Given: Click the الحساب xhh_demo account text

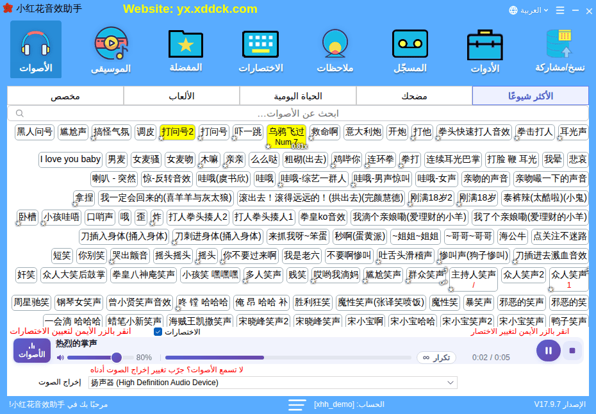Looking at the screenshot, I should click(x=349, y=404).
